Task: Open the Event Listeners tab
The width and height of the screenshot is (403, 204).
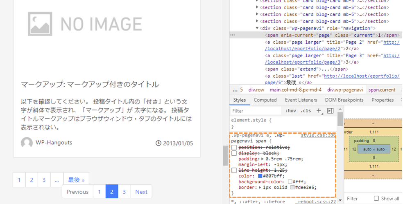Action: coord(301,100)
